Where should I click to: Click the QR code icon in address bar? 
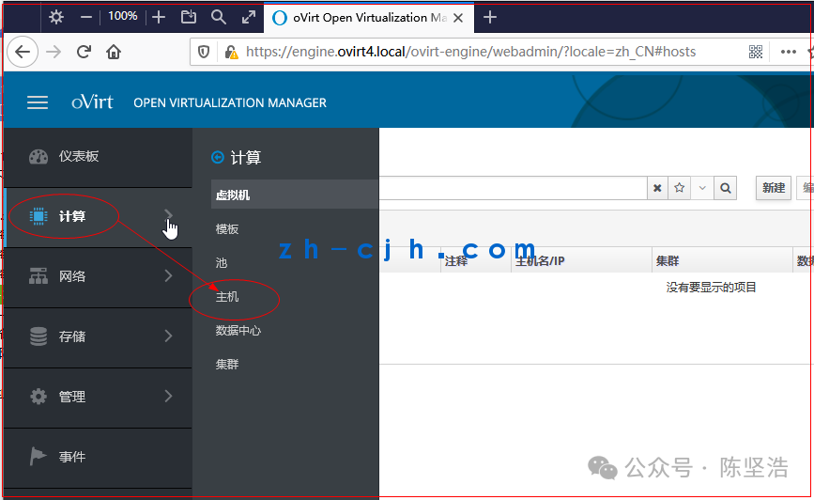click(x=756, y=52)
